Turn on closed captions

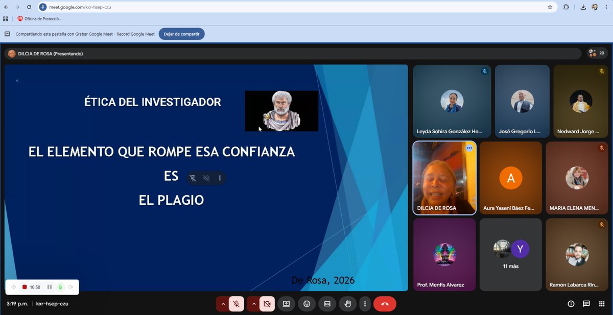pyautogui.click(x=327, y=304)
